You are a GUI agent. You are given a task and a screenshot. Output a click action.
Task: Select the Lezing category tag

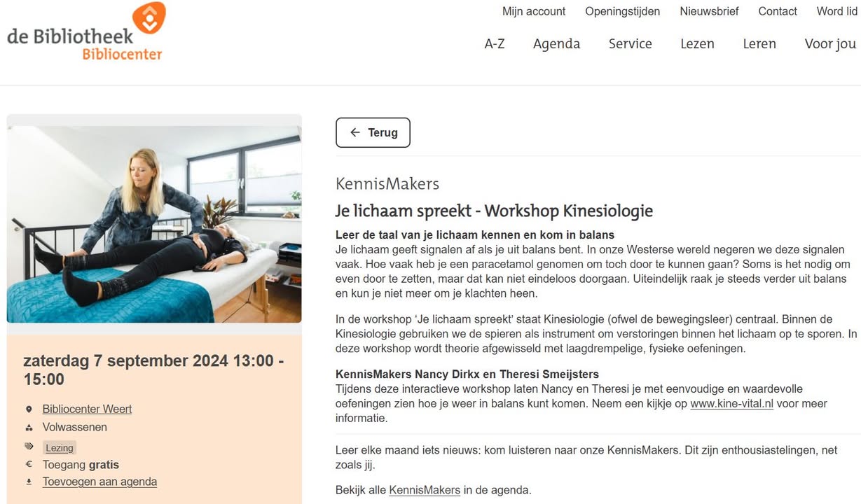[60, 447]
